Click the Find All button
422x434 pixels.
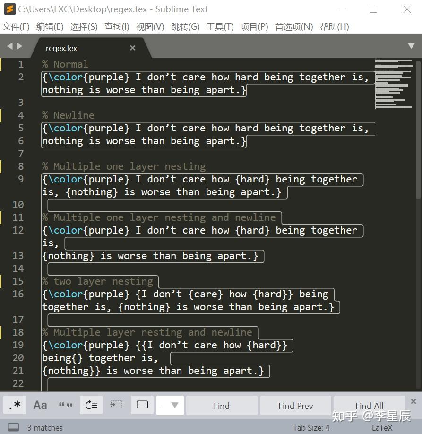coord(370,406)
